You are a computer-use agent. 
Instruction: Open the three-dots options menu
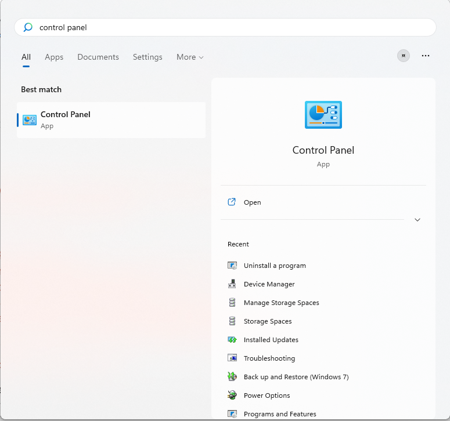[x=425, y=56]
